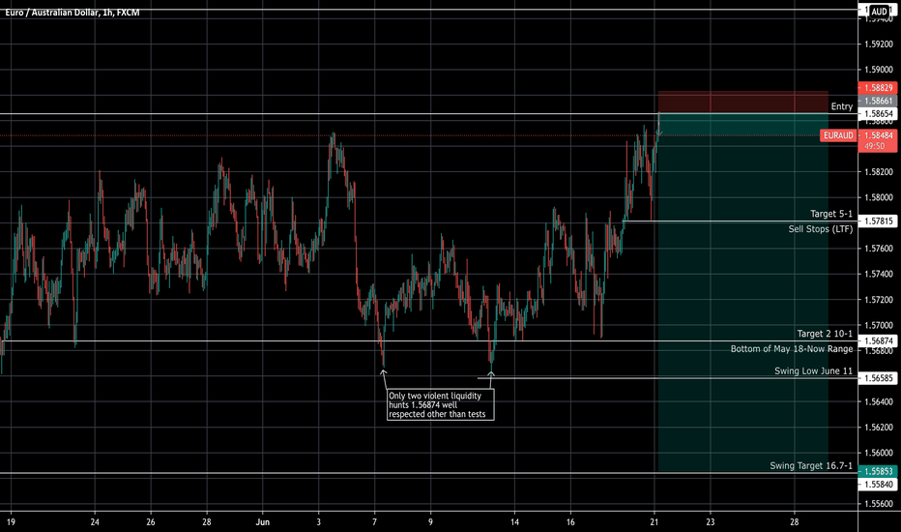Screen dimensions: 901x532
Task: Click the 49:50 candle countdown timer
Action: (875, 146)
